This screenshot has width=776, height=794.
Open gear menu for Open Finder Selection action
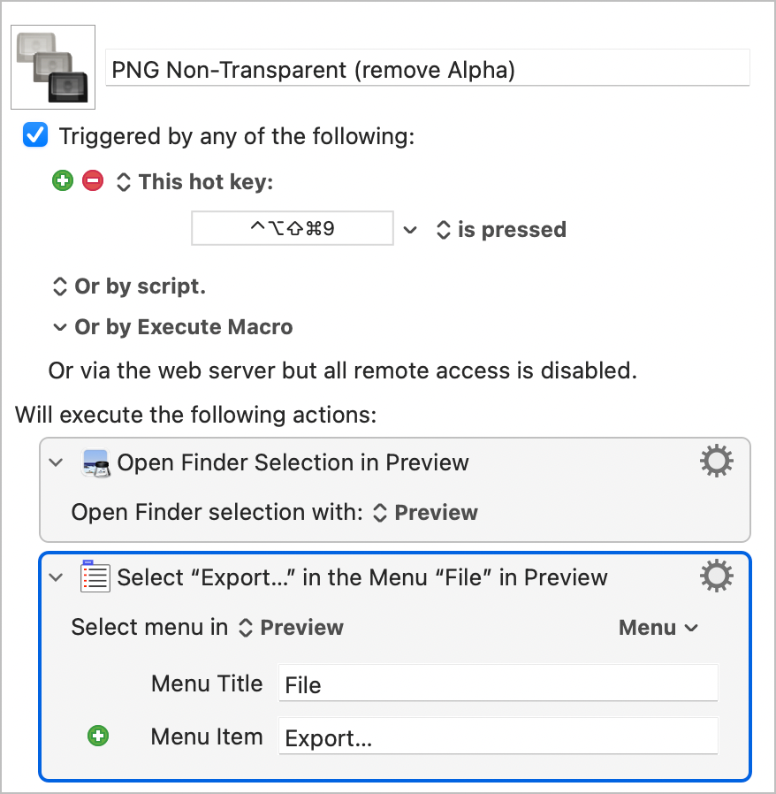point(716,462)
